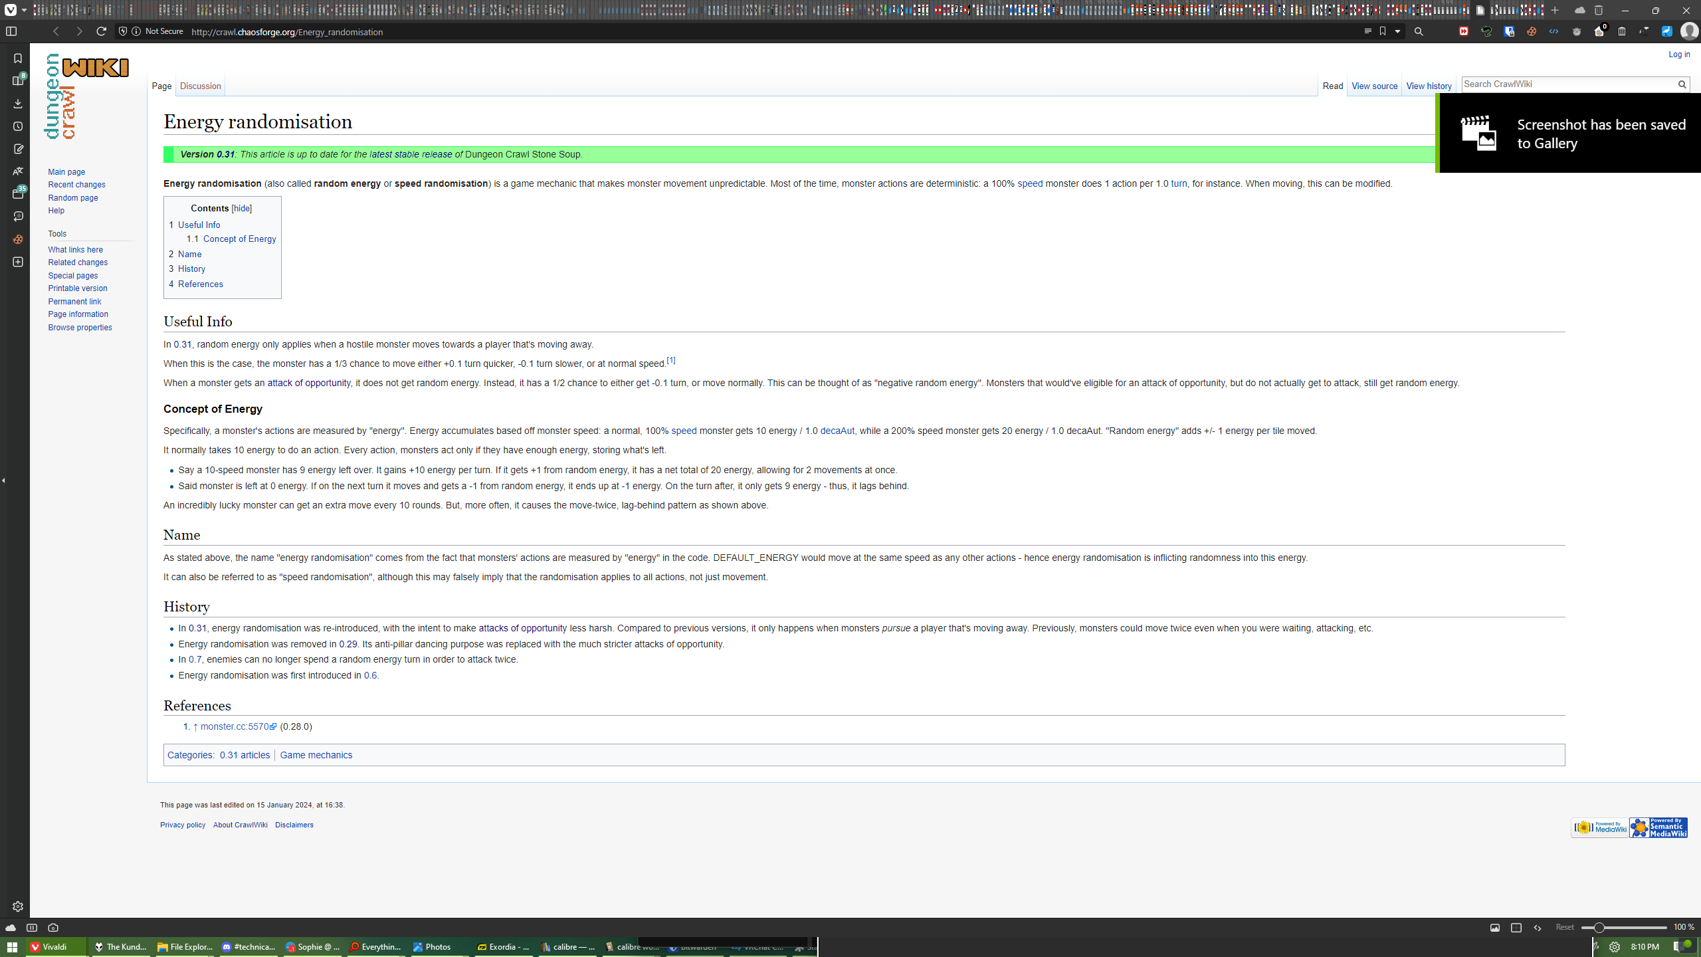Switch to the Discussion tab

pos(200,86)
